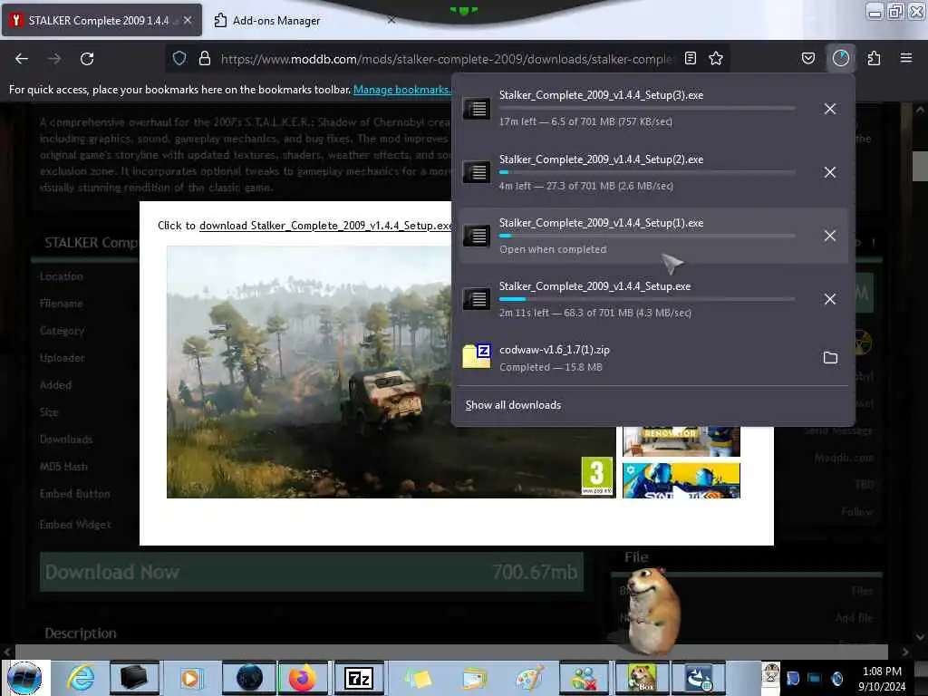Click the forward navigation arrow
The height and width of the screenshot is (696, 928).
click(54, 59)
